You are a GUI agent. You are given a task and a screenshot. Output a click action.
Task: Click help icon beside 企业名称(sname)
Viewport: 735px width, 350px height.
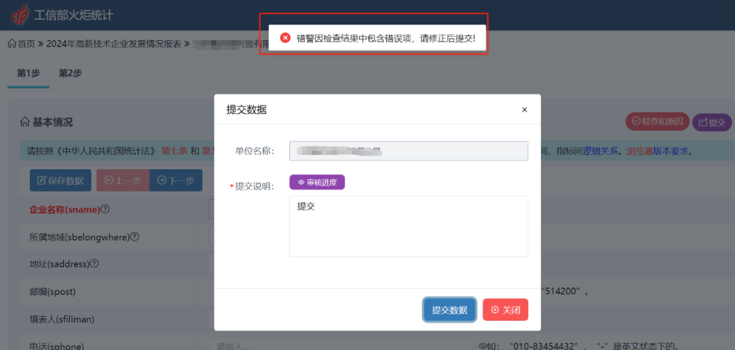click(x=105, y=209)
